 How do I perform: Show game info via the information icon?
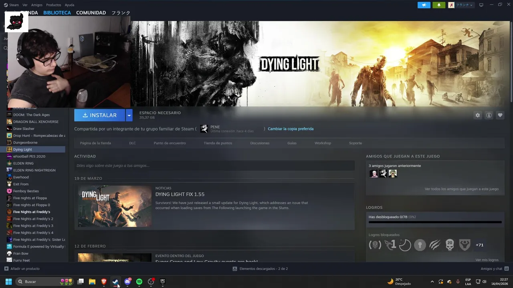pos(489,115)
